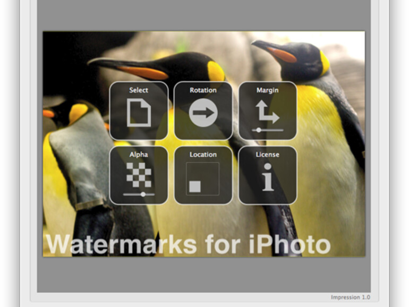Image resolution: width=409 pixels, height=307 pixels.
Task: Open the Location placement tile
Action: [203, 175]
